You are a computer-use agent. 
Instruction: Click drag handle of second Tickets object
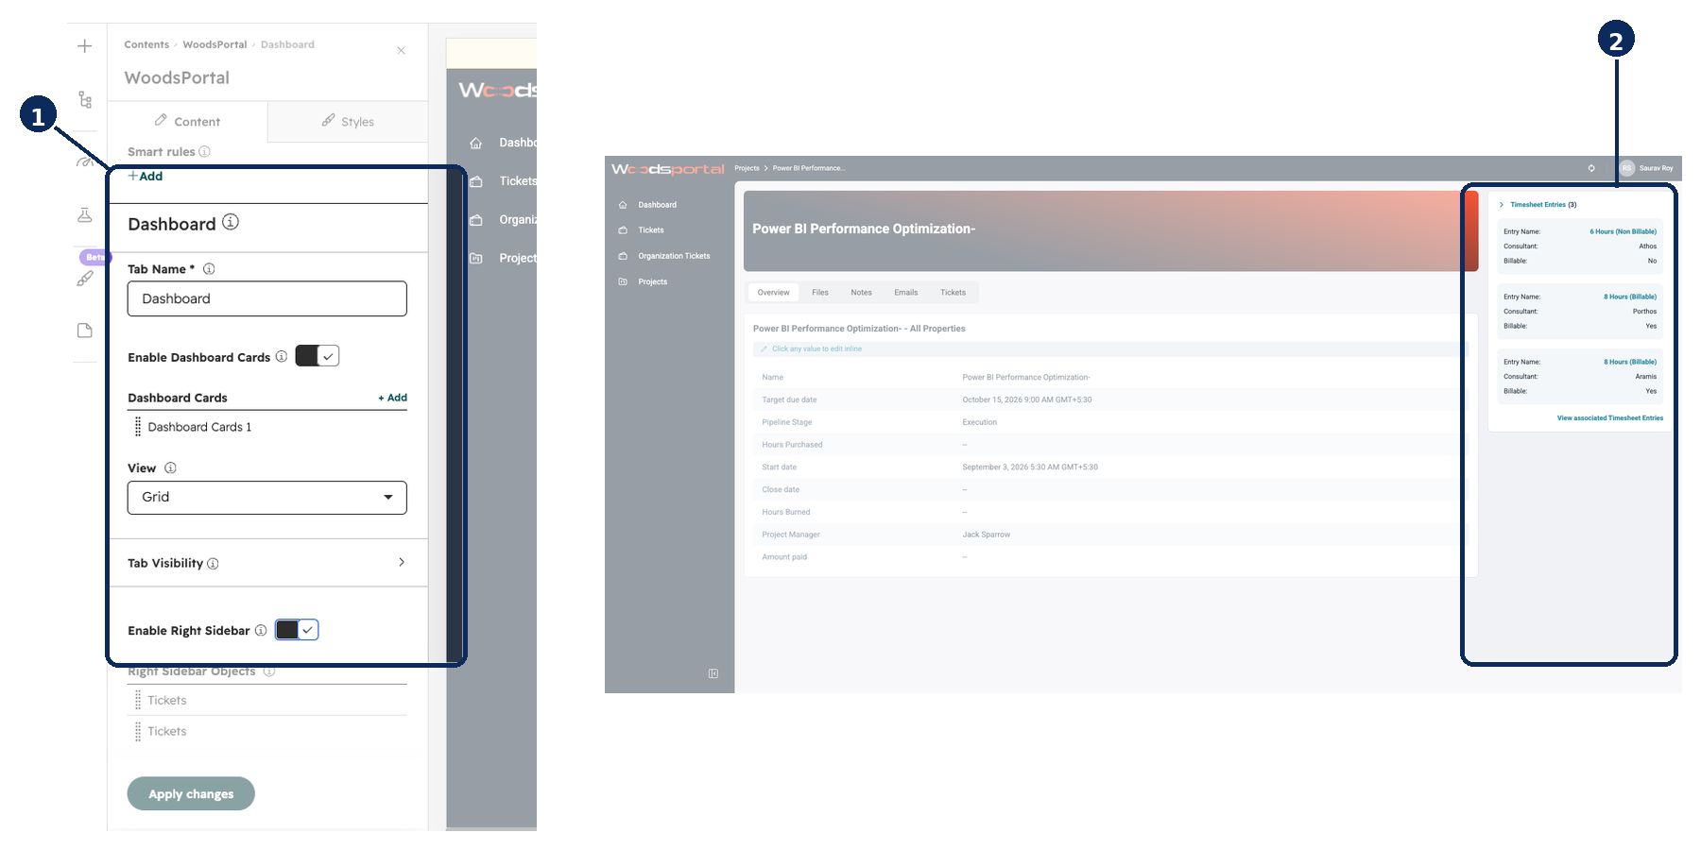138,731
